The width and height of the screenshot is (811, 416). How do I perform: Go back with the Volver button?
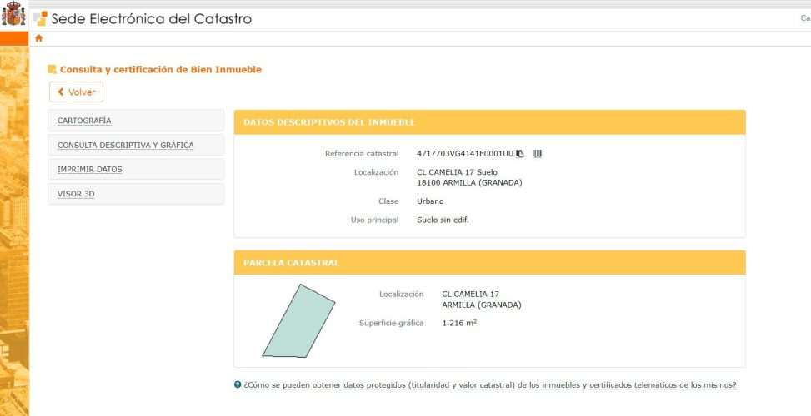76,92
